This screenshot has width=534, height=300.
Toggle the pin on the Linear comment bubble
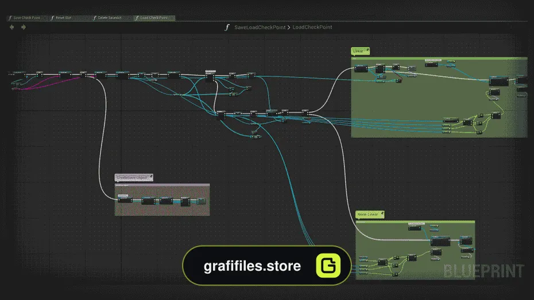coord(367,50)
